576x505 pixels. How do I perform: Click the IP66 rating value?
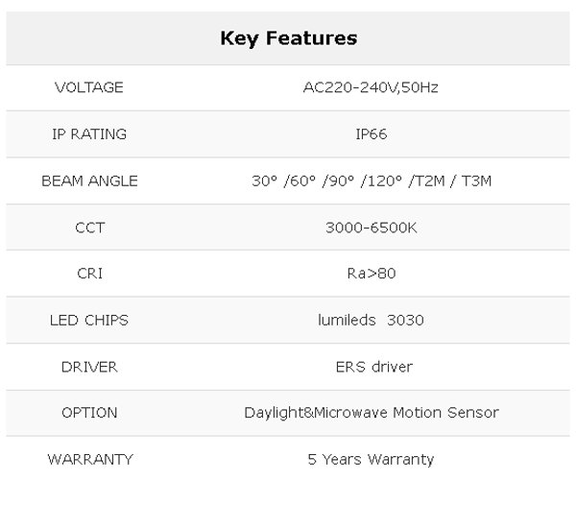tap(371, 134)
